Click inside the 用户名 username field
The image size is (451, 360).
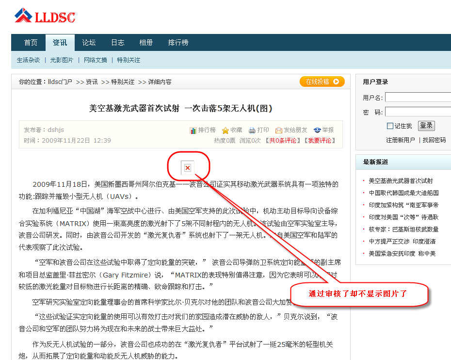coord(417,97)
